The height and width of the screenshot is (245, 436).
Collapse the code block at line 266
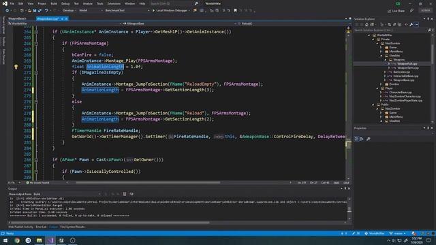[36, 44]
